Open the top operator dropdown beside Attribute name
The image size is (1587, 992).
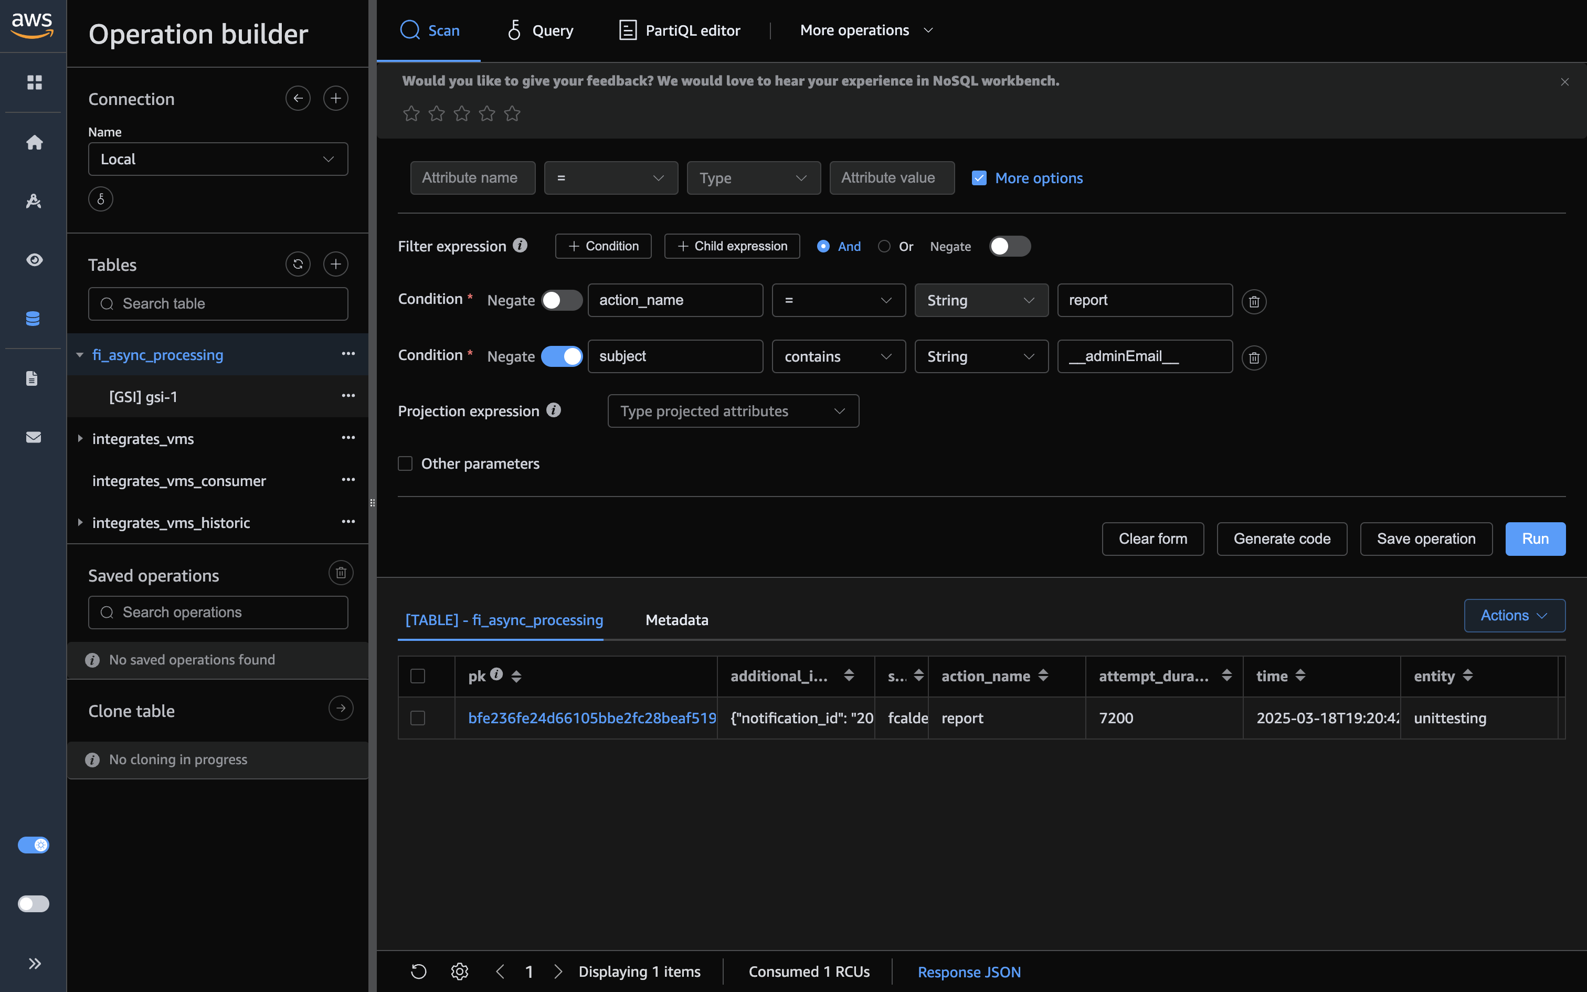click(x=610, y=178)
